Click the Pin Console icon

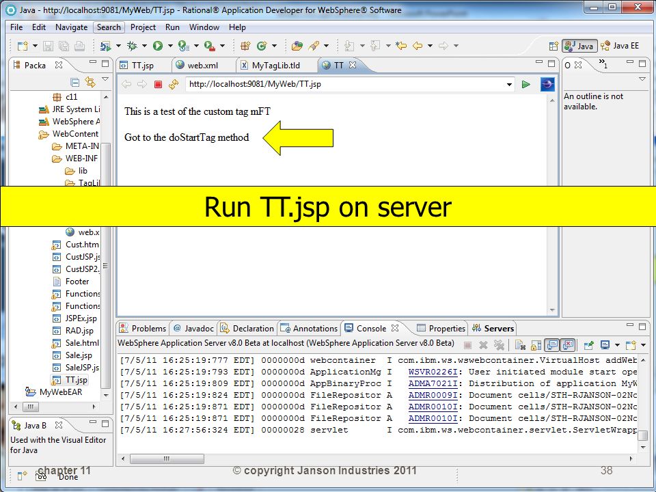click(x=588, y=345)
